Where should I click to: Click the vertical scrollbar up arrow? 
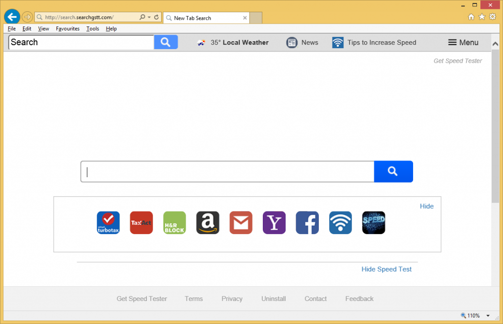point(495,44)
